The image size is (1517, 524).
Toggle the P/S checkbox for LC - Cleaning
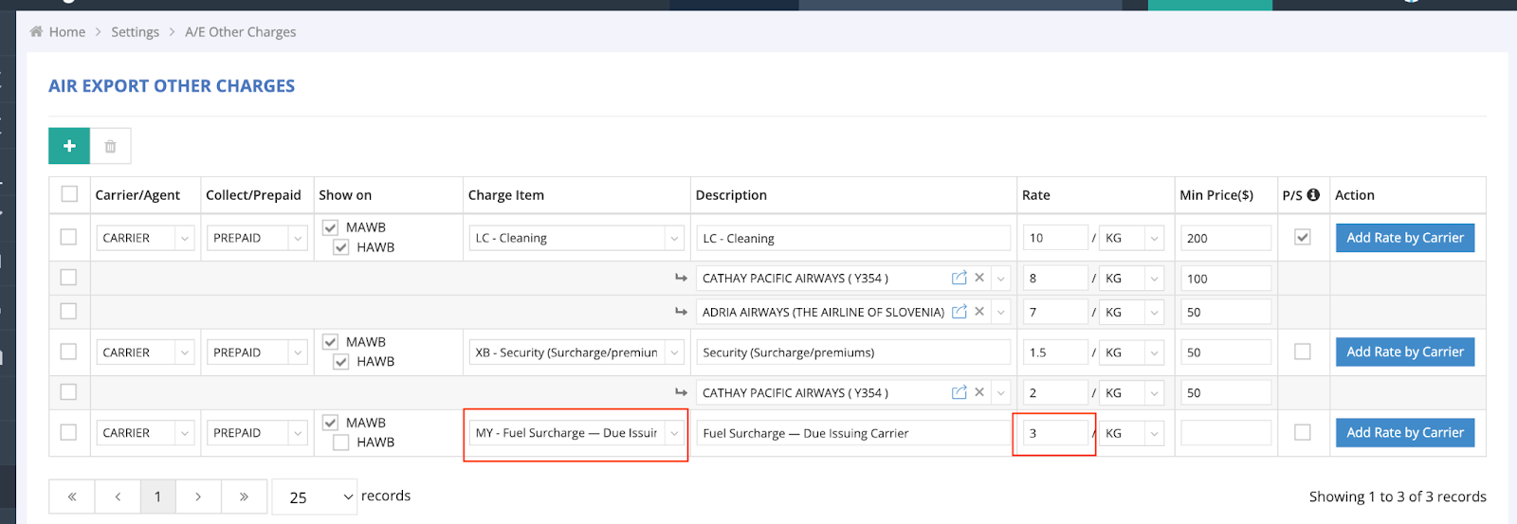coord(1303,237)
